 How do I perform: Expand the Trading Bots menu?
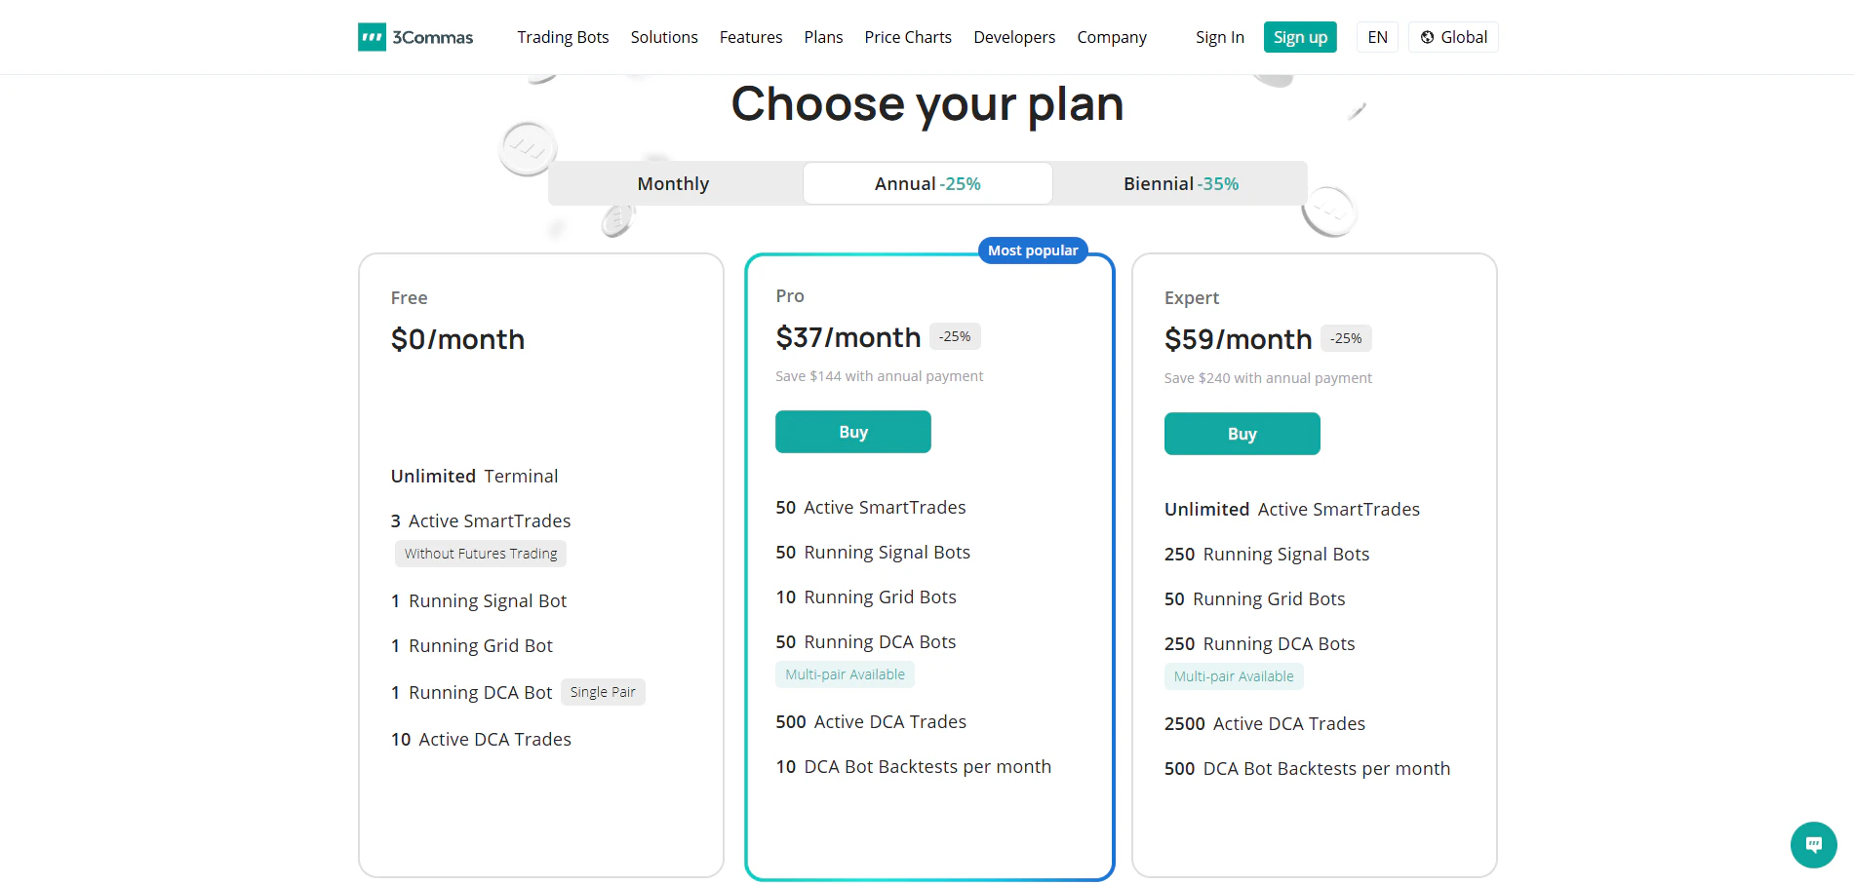[563, 37]
